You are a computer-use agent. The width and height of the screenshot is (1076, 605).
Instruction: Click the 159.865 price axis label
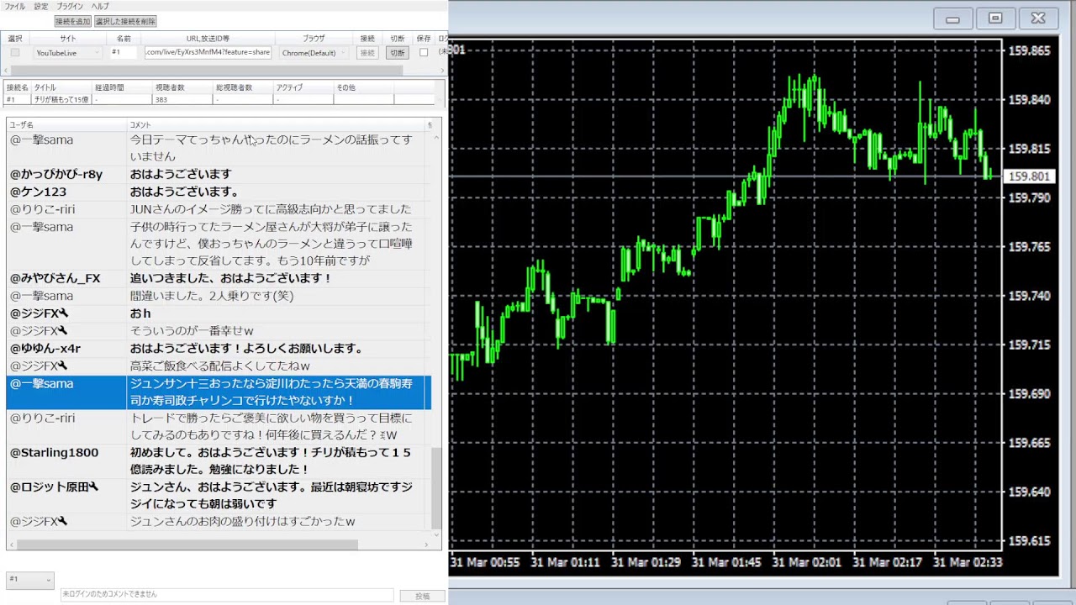point(1029,50)
